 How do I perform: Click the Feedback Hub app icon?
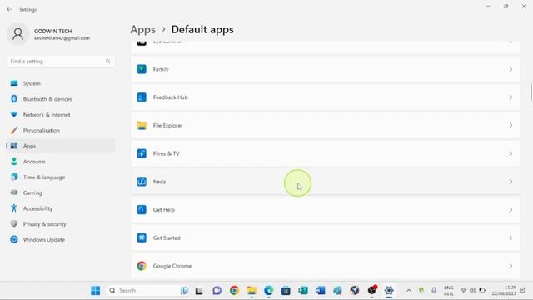tap(142, 97)
